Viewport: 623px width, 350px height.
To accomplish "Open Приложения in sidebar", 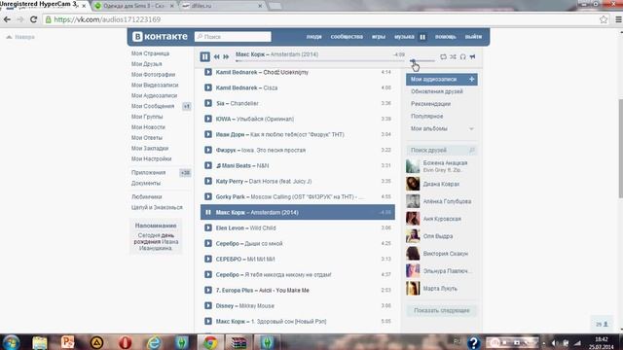I will coord(148,173).
